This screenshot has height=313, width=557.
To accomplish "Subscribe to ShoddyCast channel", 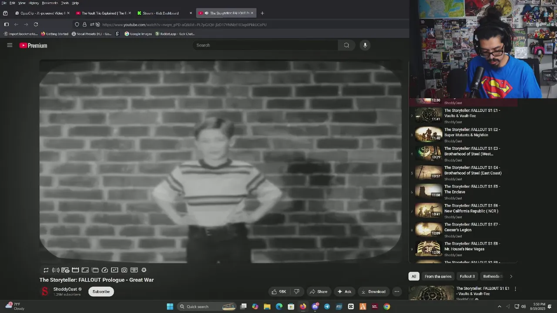I will pos(101,292).
